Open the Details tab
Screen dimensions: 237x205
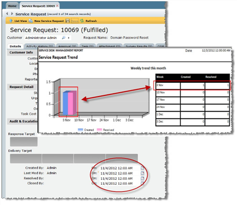coord(15,46)
